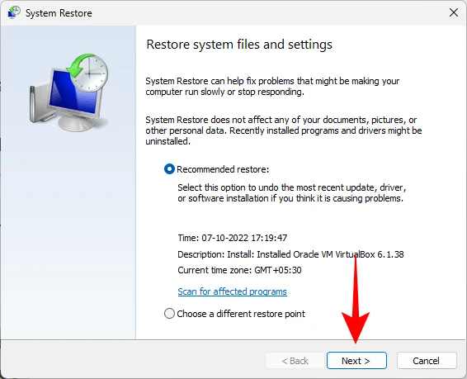Click the System Restore title bar icon
467x379 pixels.
14,13
